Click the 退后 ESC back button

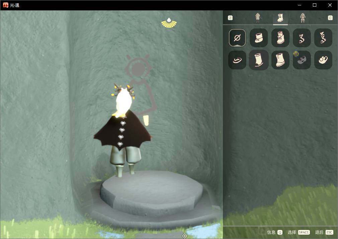pyautogui.click(x=324, y=232)
